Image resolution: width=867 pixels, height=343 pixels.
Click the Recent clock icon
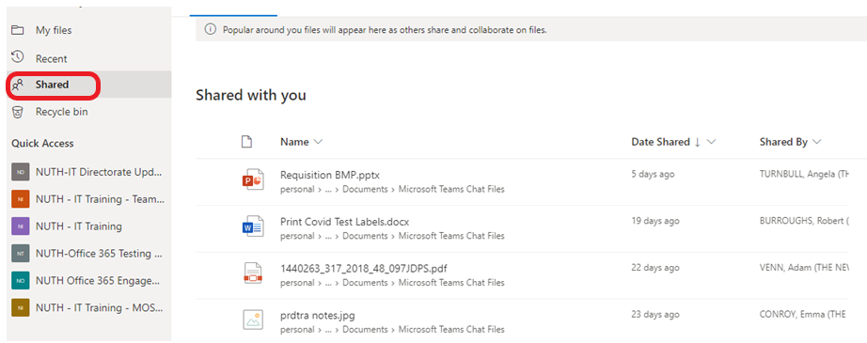click(18, 57)
